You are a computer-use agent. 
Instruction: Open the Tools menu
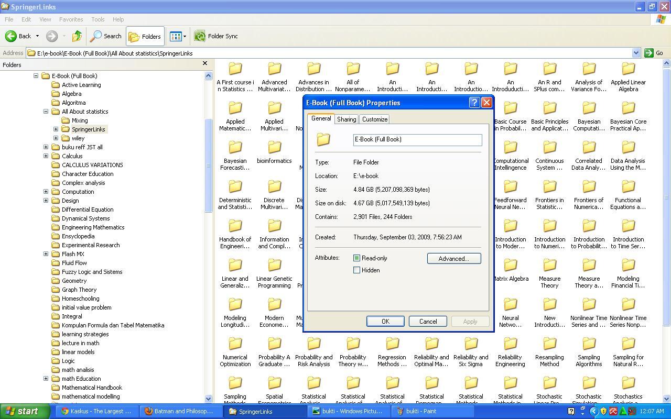tap(98, 19)
